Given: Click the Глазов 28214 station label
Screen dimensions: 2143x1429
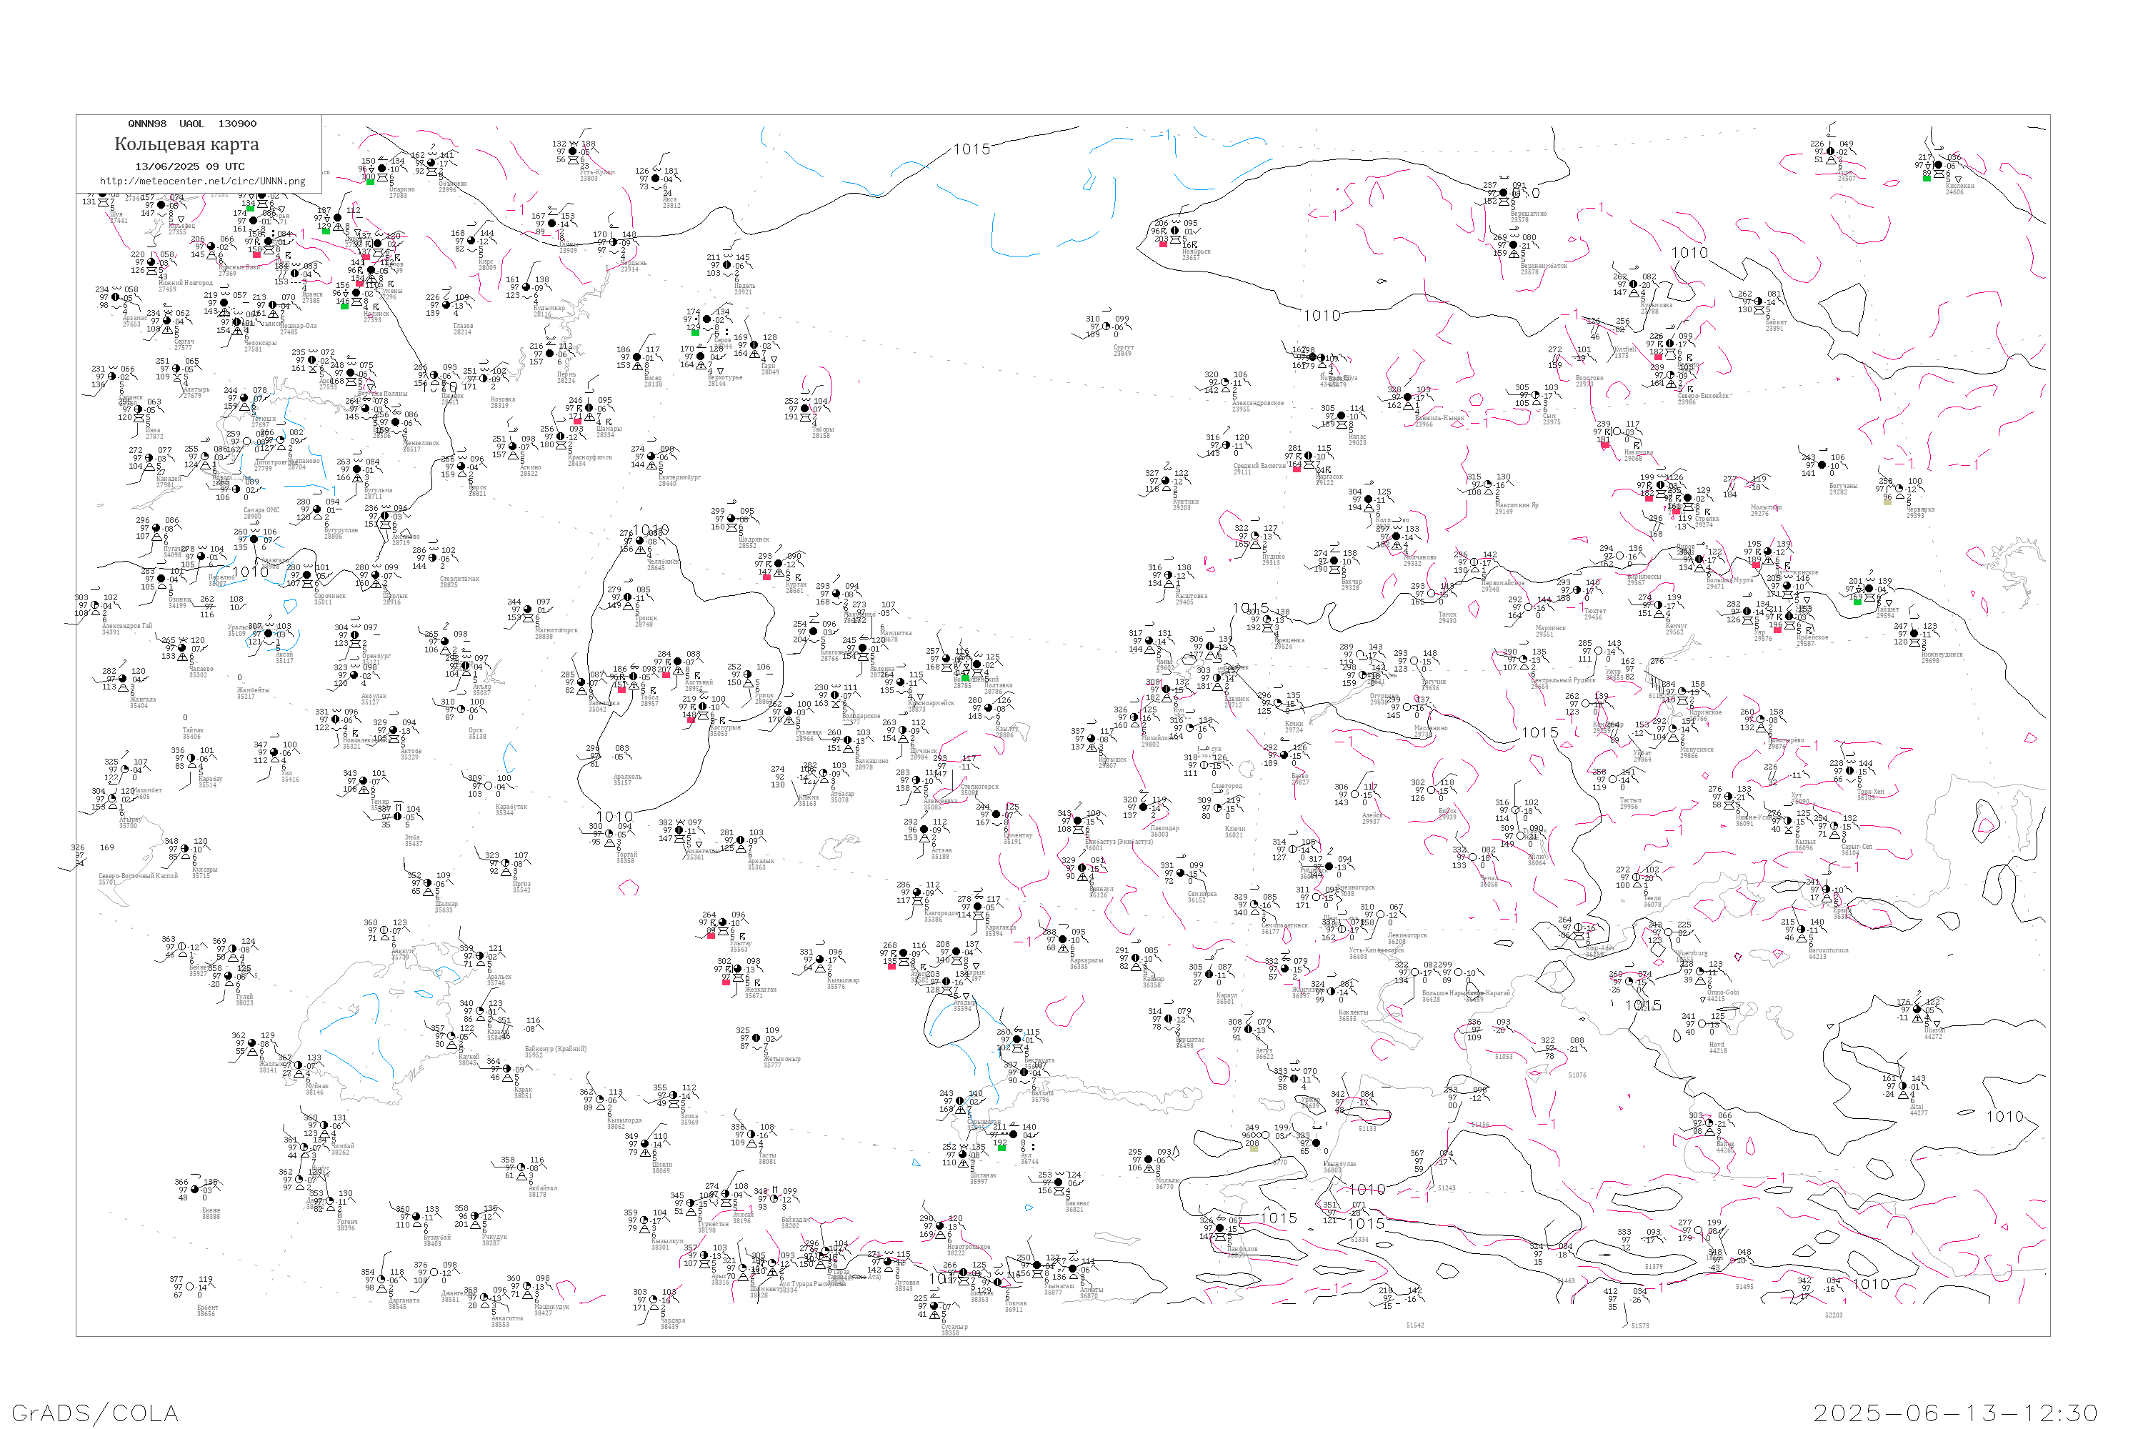Looking at the screenshot, I should (x=463, y=328).
